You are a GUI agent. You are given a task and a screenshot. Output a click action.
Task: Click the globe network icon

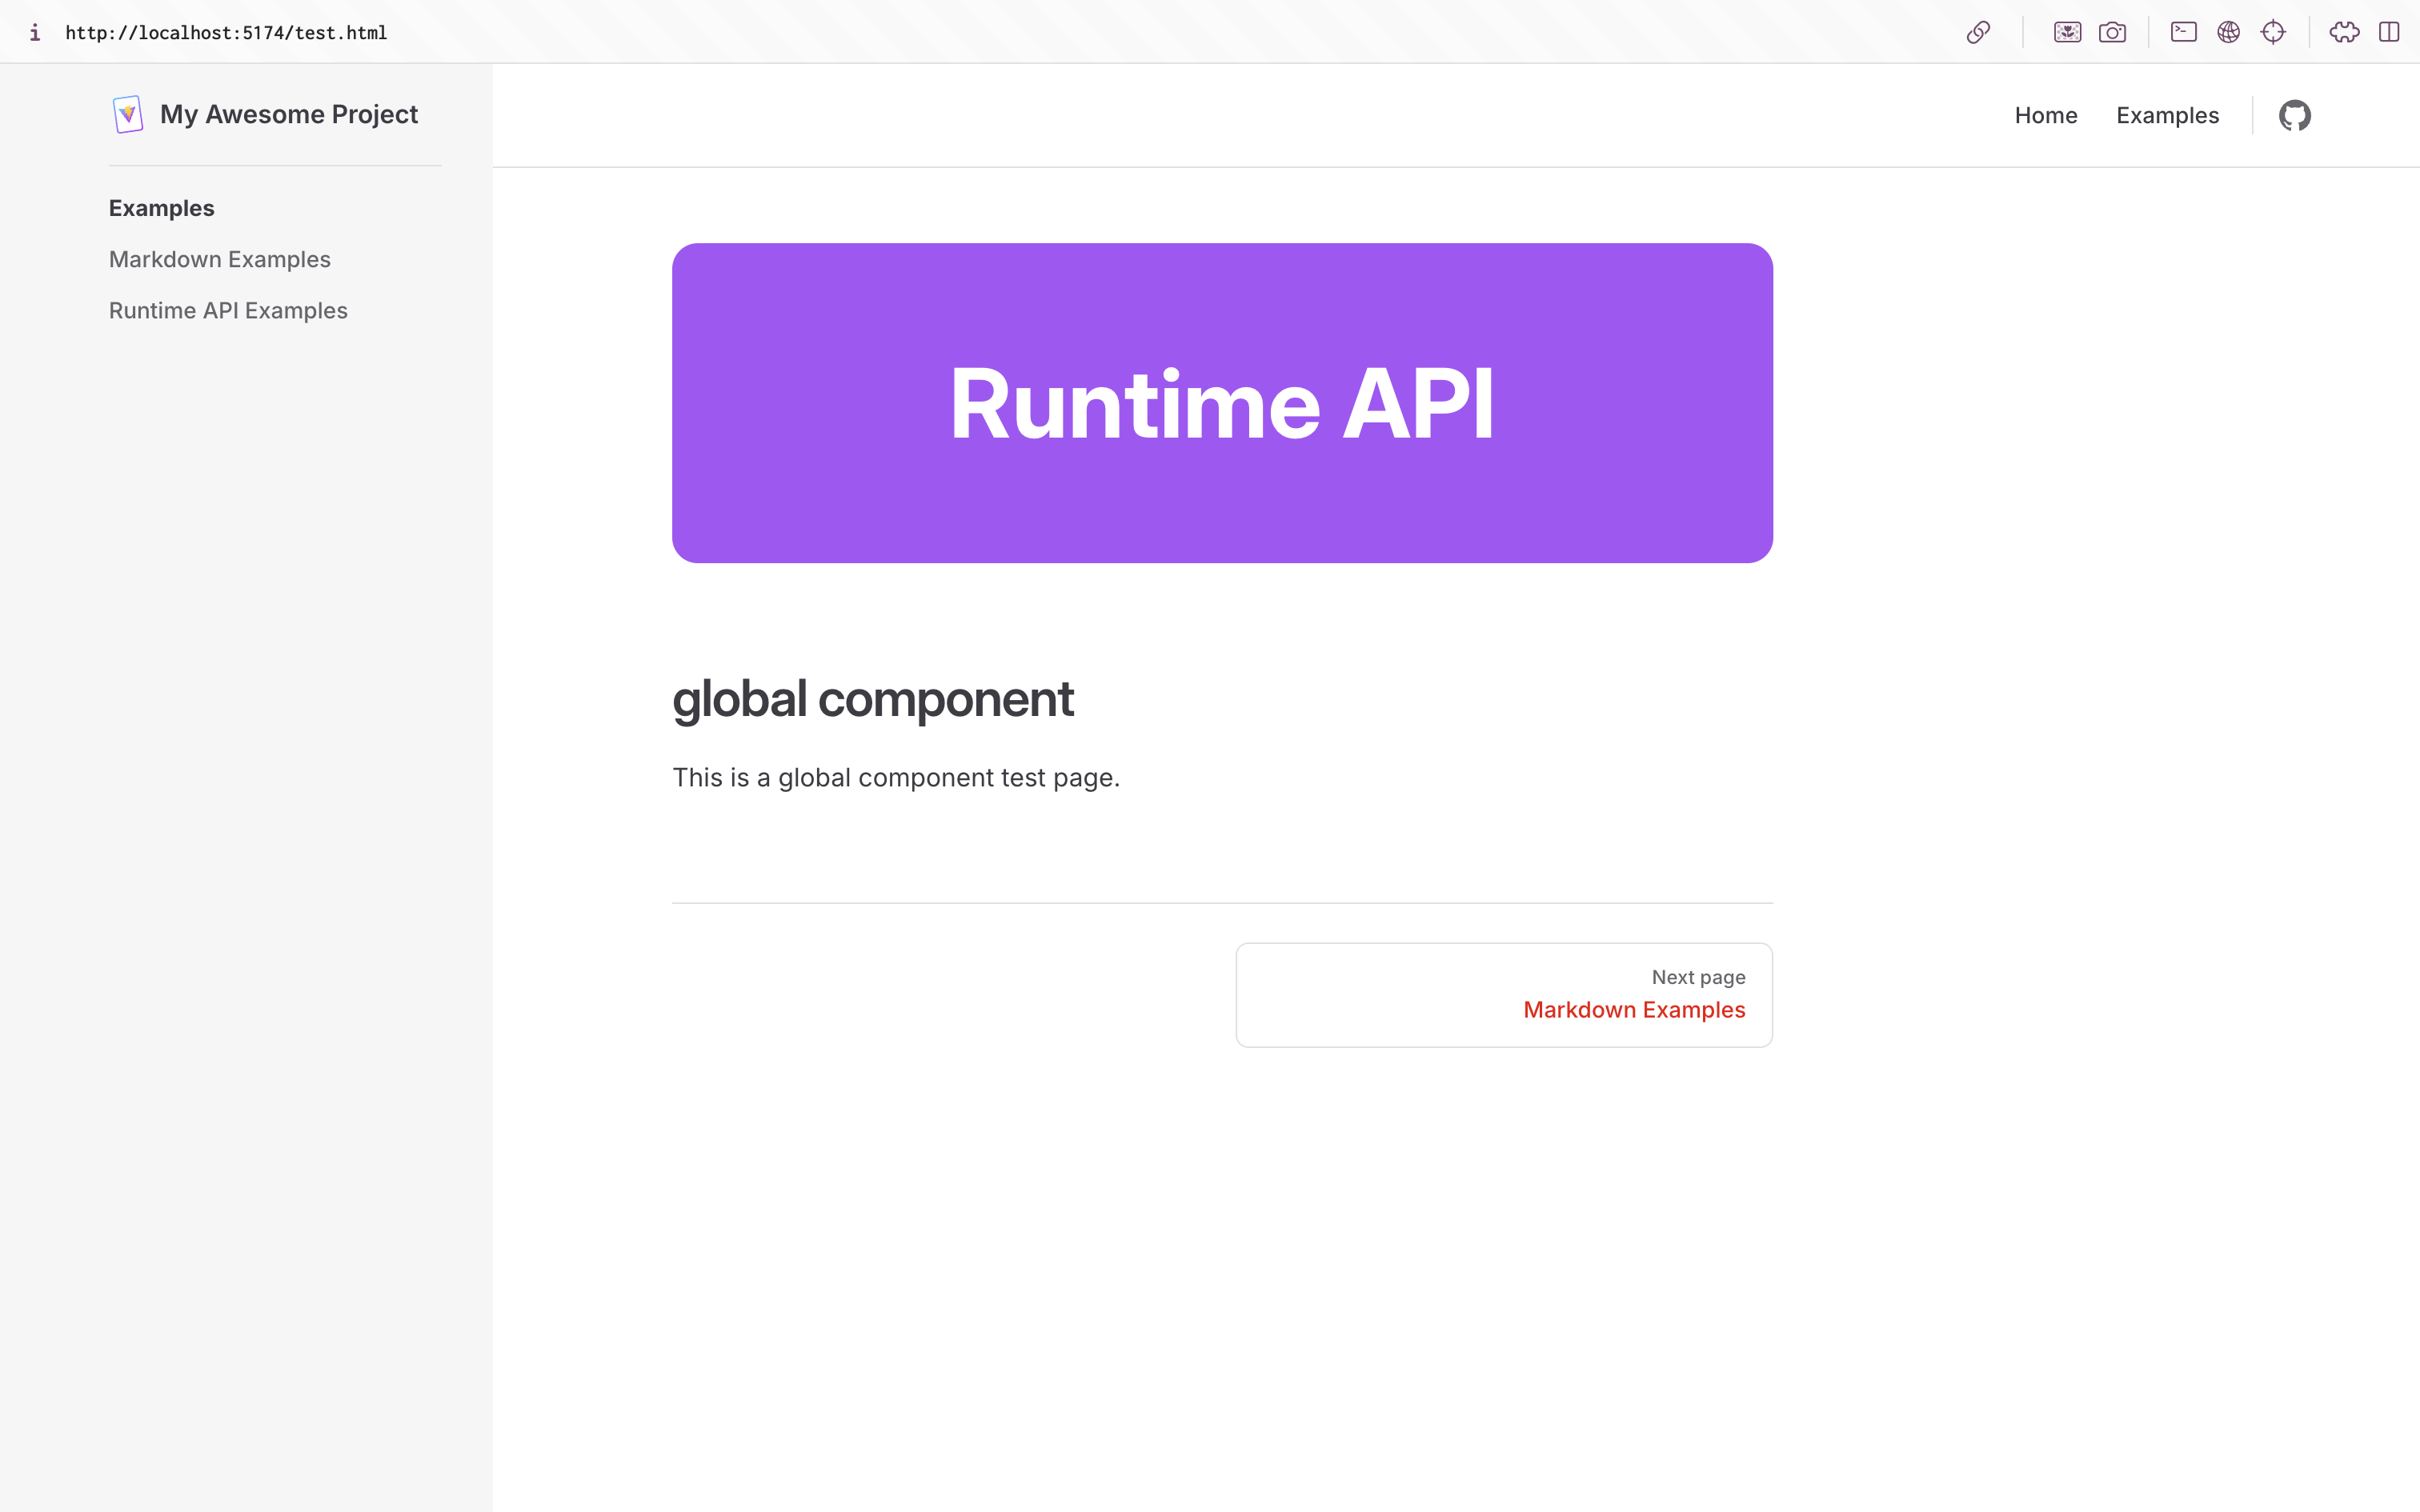click(x=2228, y=32)
